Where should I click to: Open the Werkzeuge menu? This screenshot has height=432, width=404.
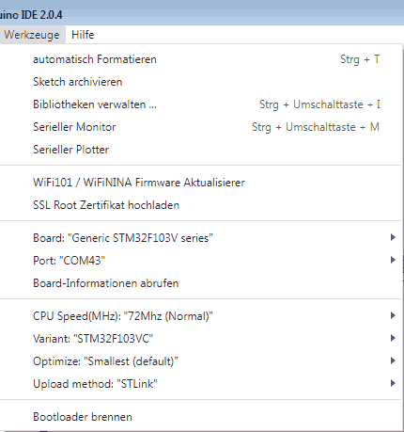coord(32,35)
